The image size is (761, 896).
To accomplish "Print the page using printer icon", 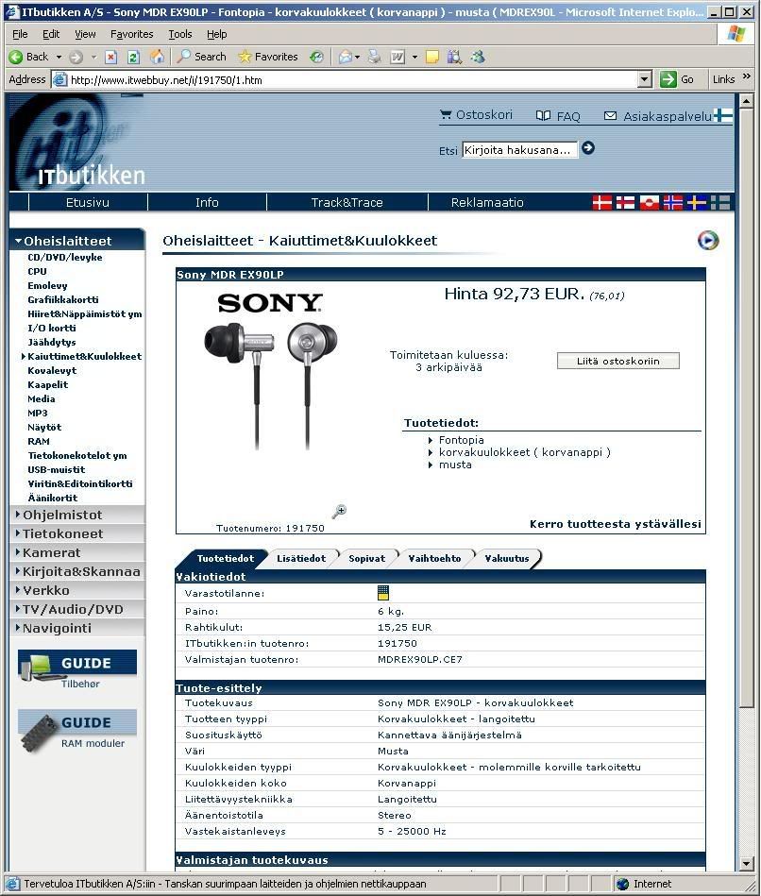I will point(375,57).
